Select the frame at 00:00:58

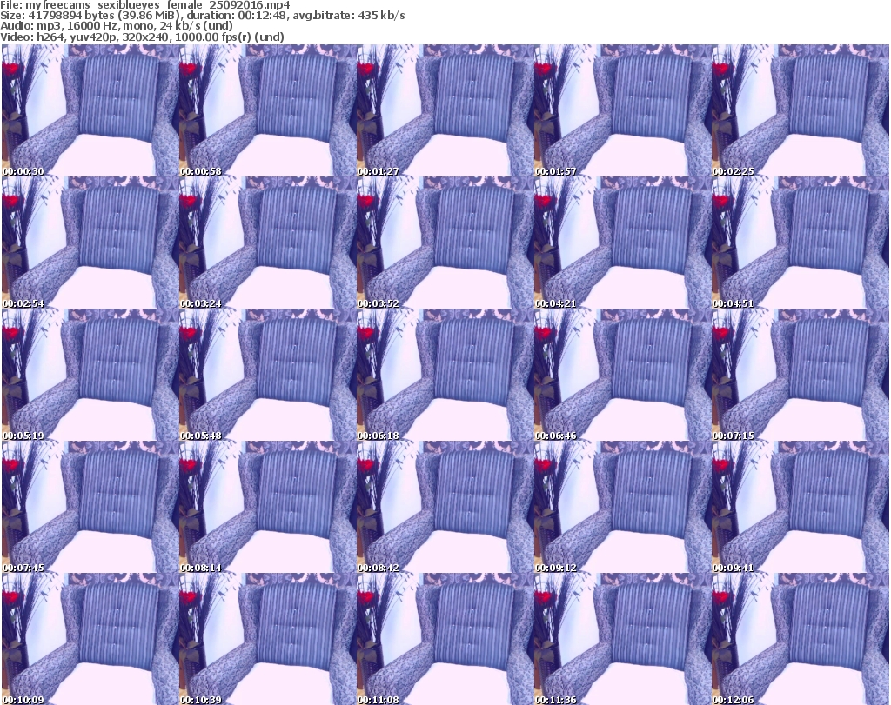[x=267, y=110]
